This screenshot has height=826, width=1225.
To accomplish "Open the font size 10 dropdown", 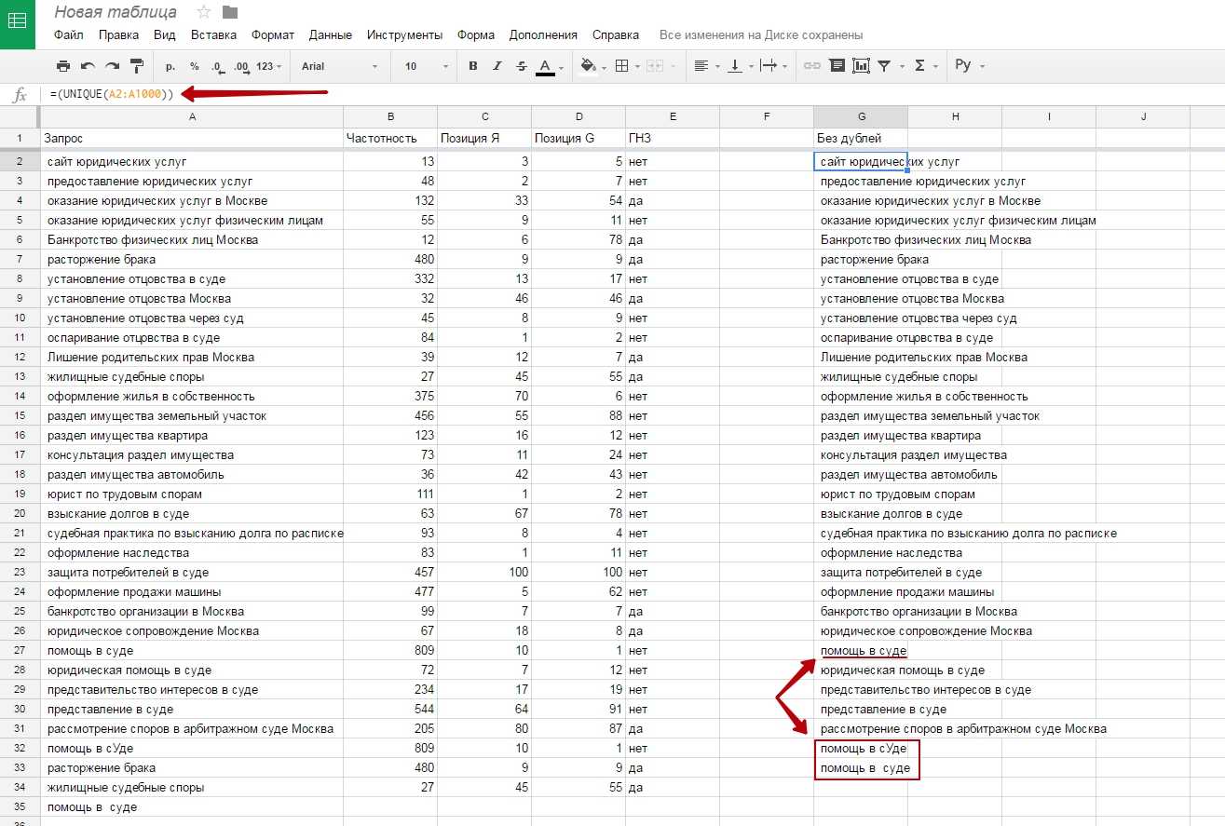I will coord(426,66).
